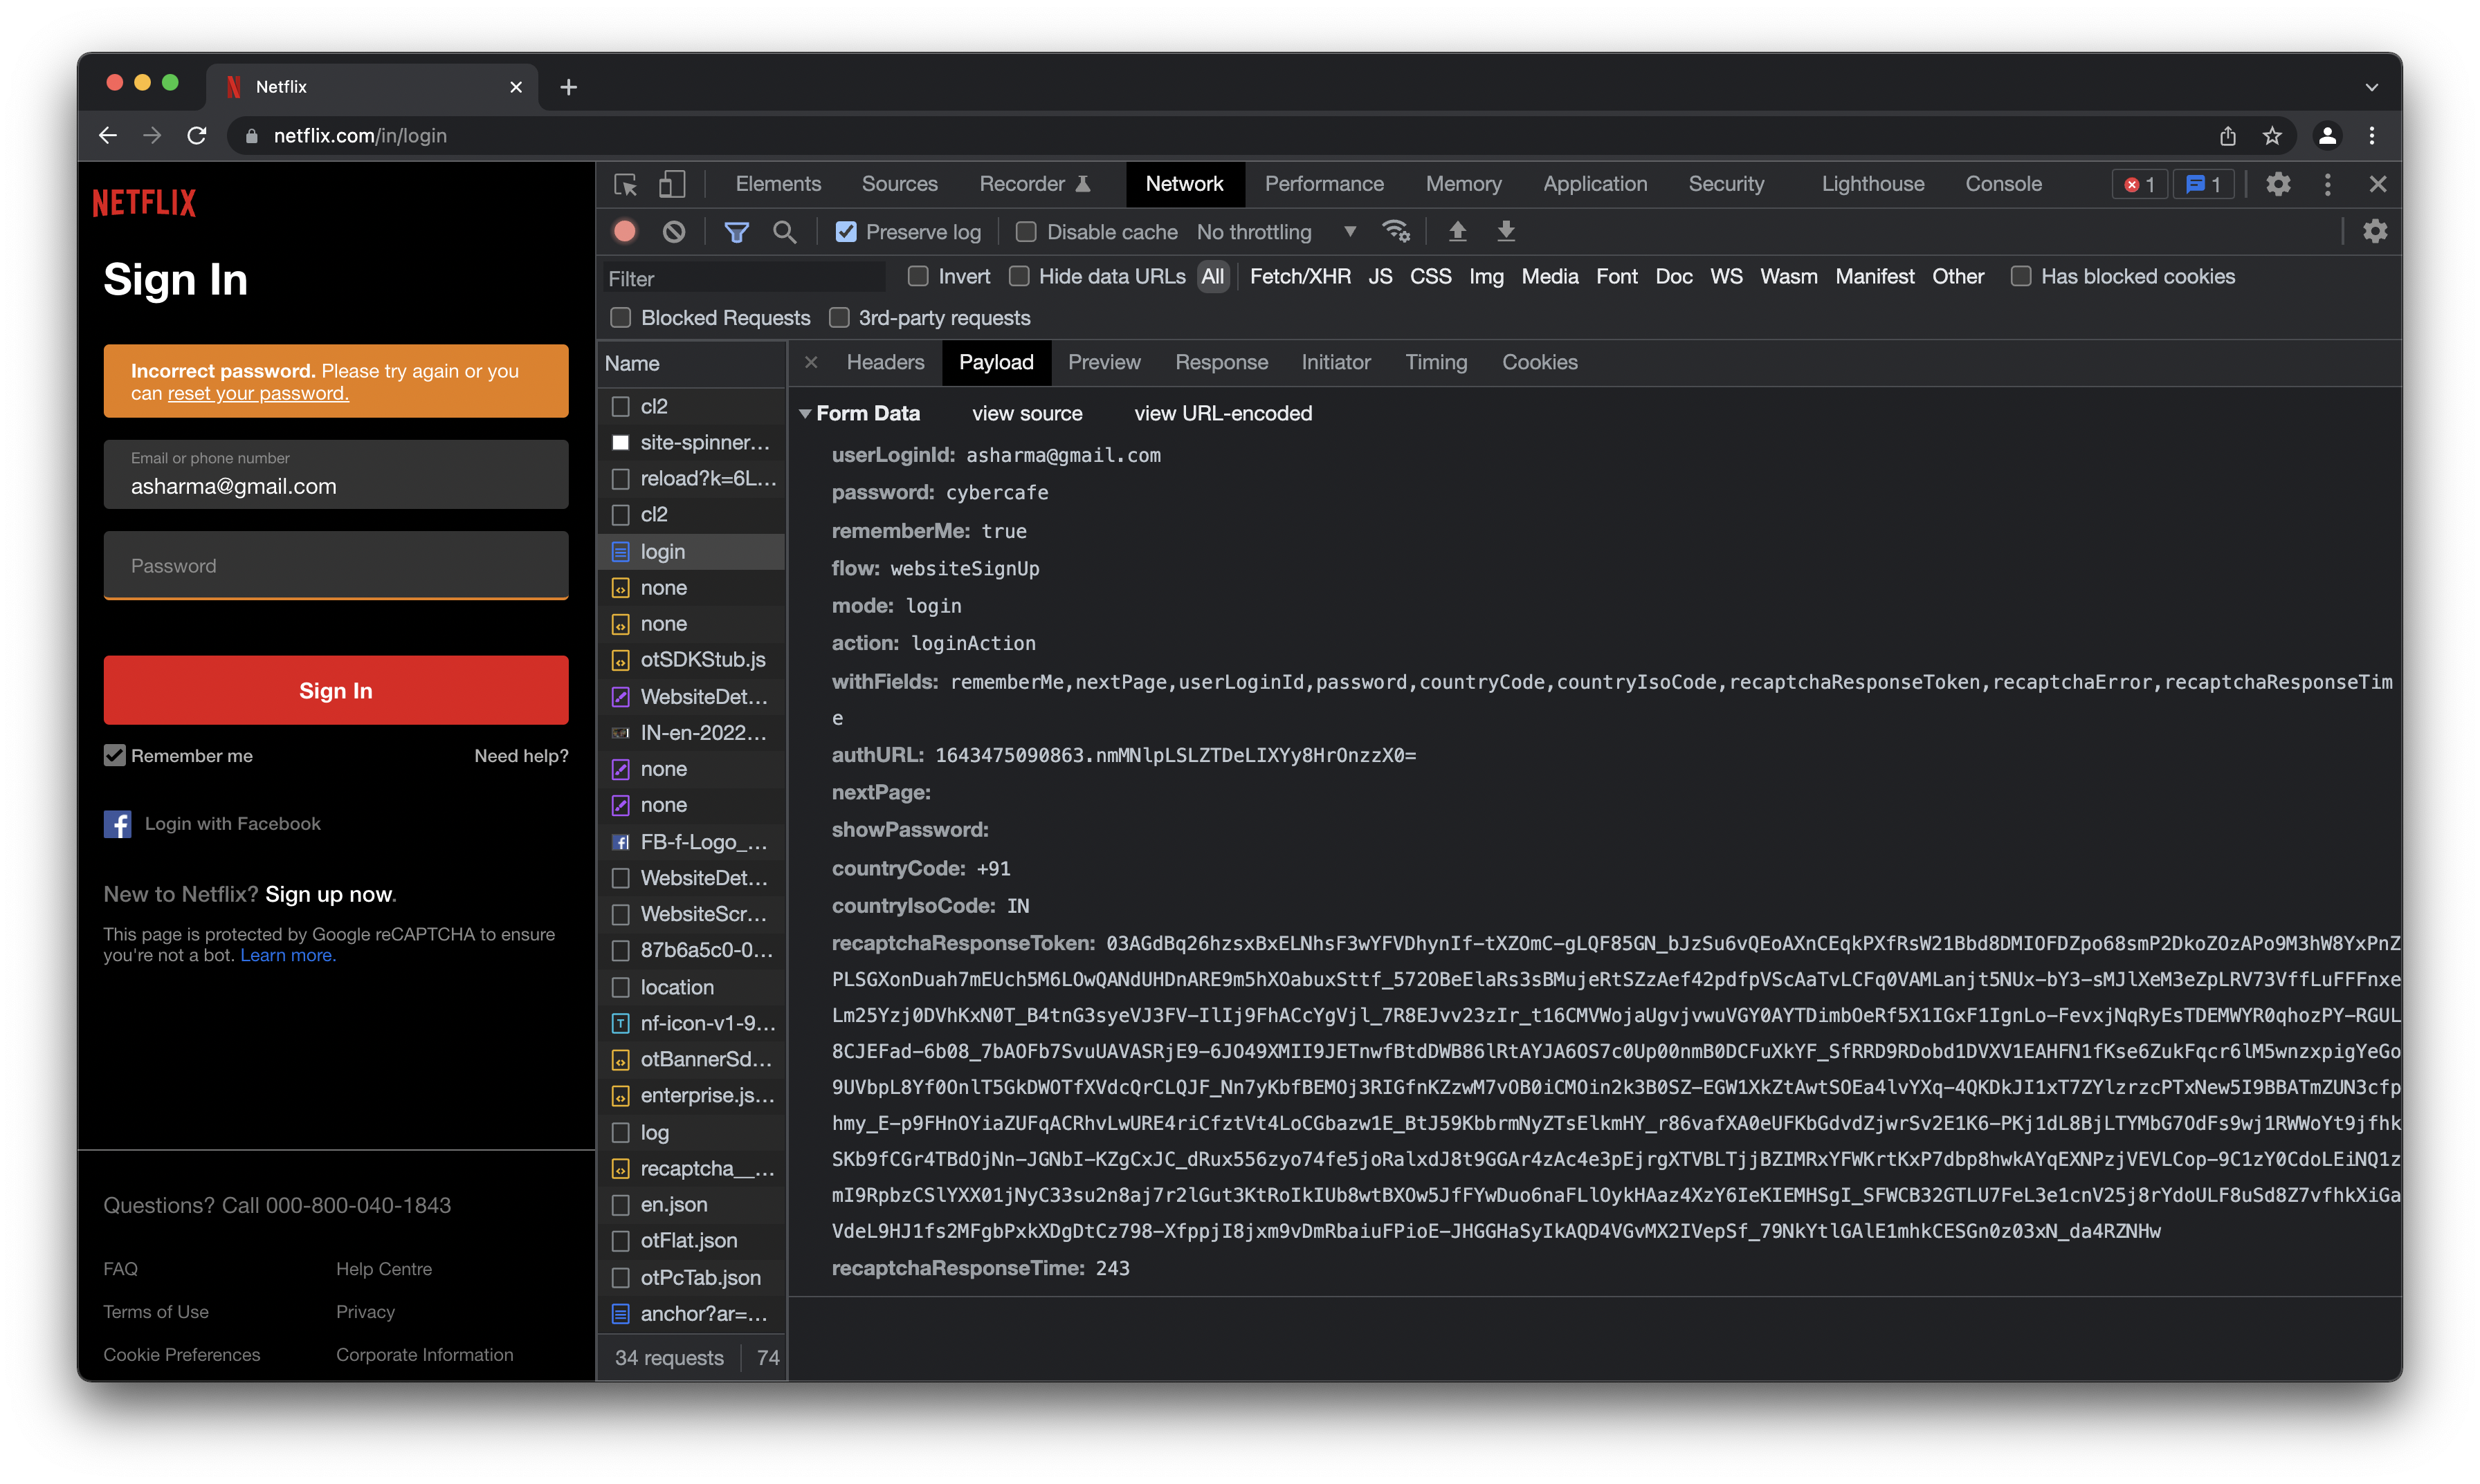The height and width of the screenshot is (1484, 2480).
Task: Toggle Preserve log checkbox
Action: coord(846,232)
